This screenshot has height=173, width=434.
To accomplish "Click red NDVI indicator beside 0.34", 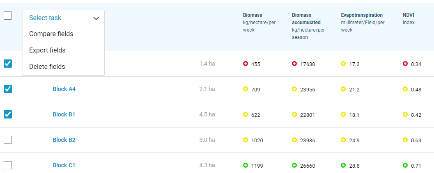I will (405, 64).
